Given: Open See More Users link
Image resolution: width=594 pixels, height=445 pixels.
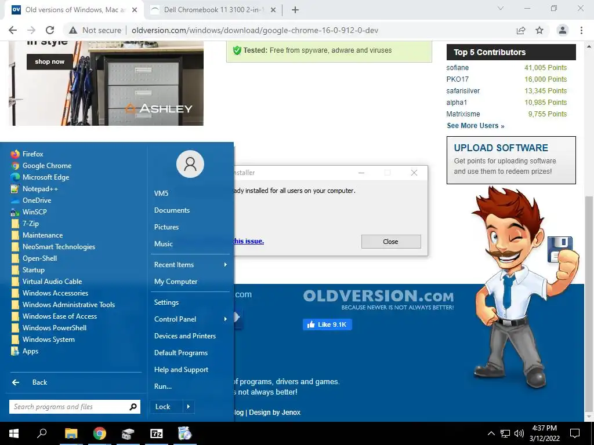Looking at the screenshot, I should pos(476,126).
